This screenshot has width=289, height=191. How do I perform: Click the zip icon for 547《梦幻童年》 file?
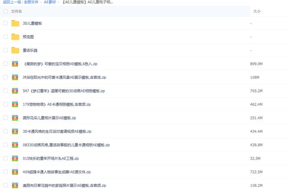[15, 91]
